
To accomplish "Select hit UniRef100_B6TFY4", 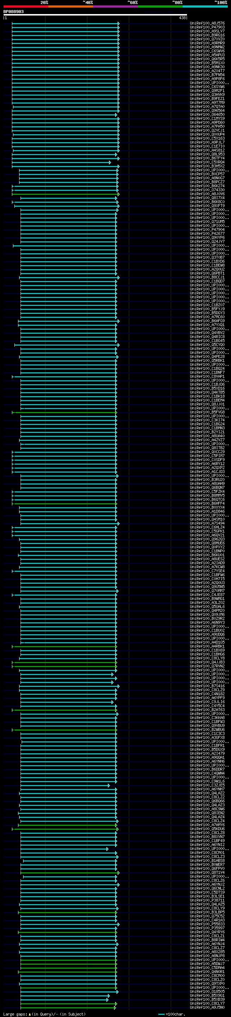I will coord(207,158).
